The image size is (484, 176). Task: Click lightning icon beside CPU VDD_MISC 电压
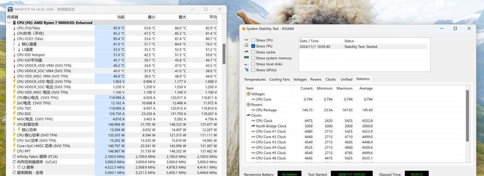coord(14,92)
